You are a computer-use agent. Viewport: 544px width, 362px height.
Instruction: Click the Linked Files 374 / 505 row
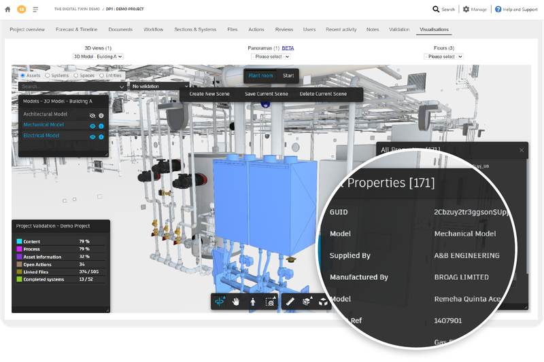(x=61, y=272)
